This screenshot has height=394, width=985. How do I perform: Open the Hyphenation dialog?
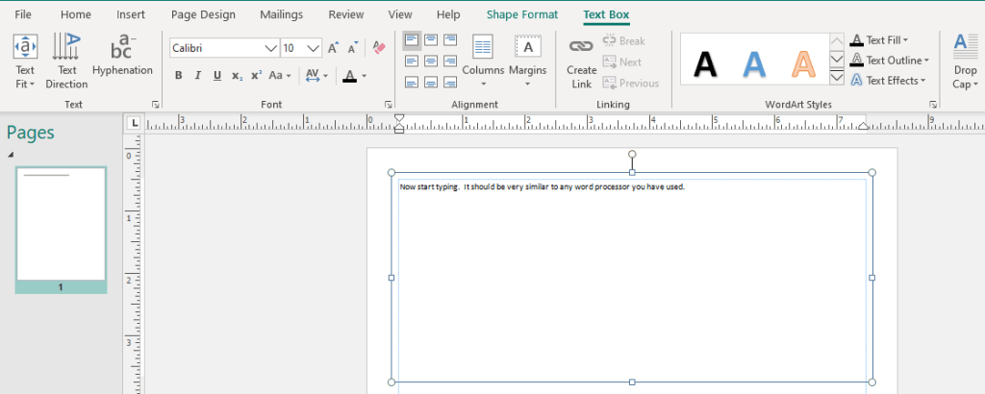(122, 58)
